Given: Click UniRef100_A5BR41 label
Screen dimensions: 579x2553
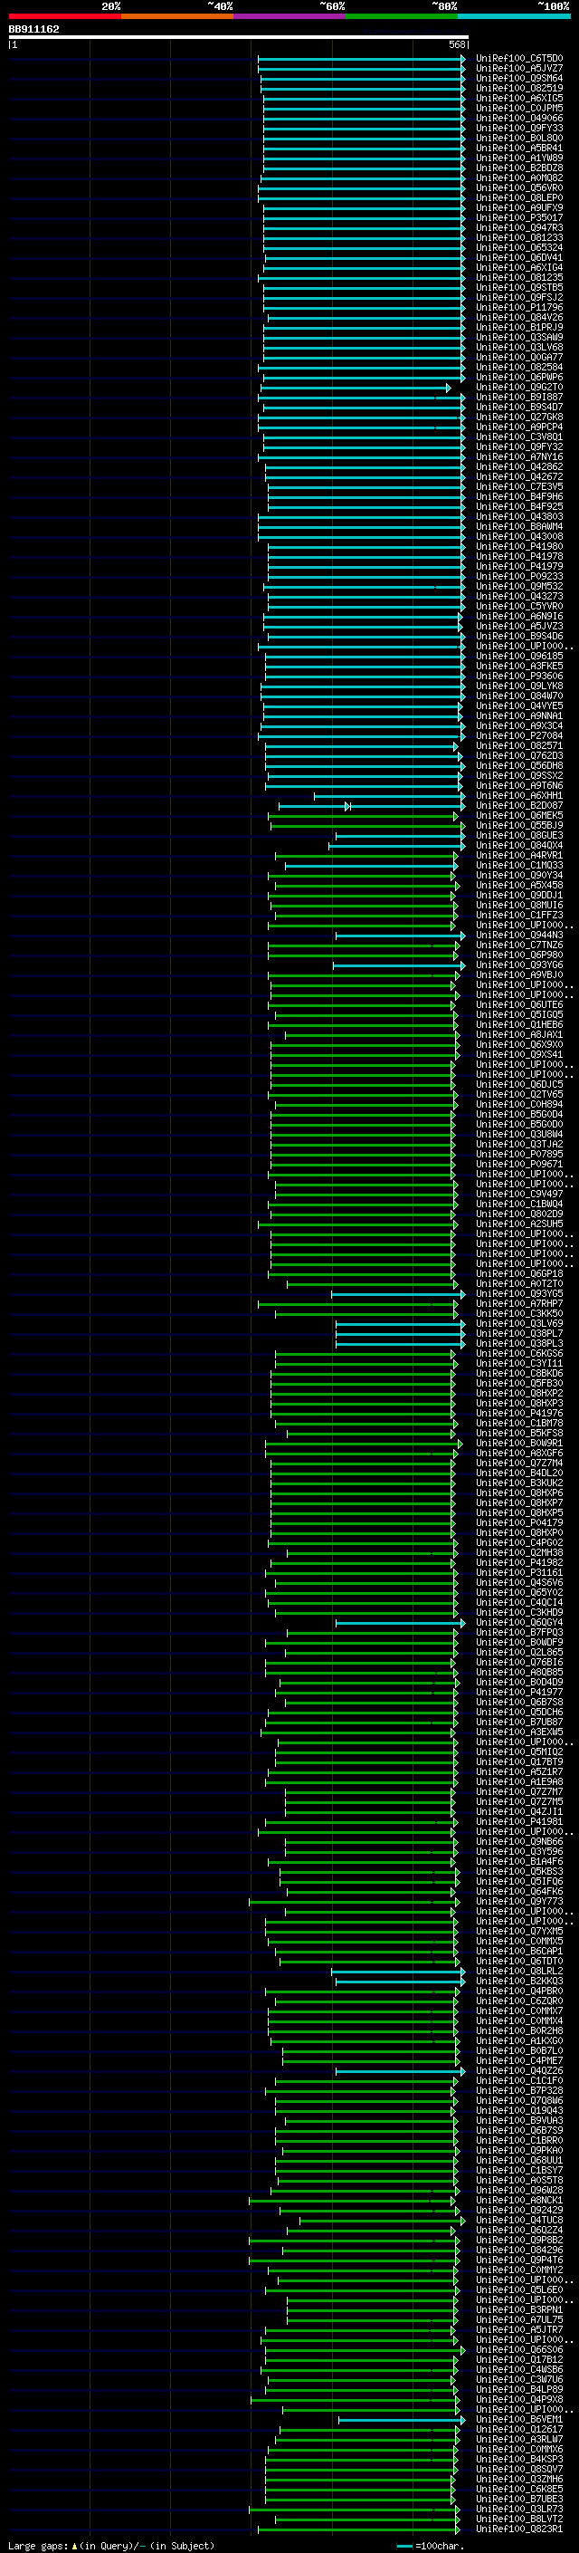Looking at the screenshot, I should [x=519, y=148].
